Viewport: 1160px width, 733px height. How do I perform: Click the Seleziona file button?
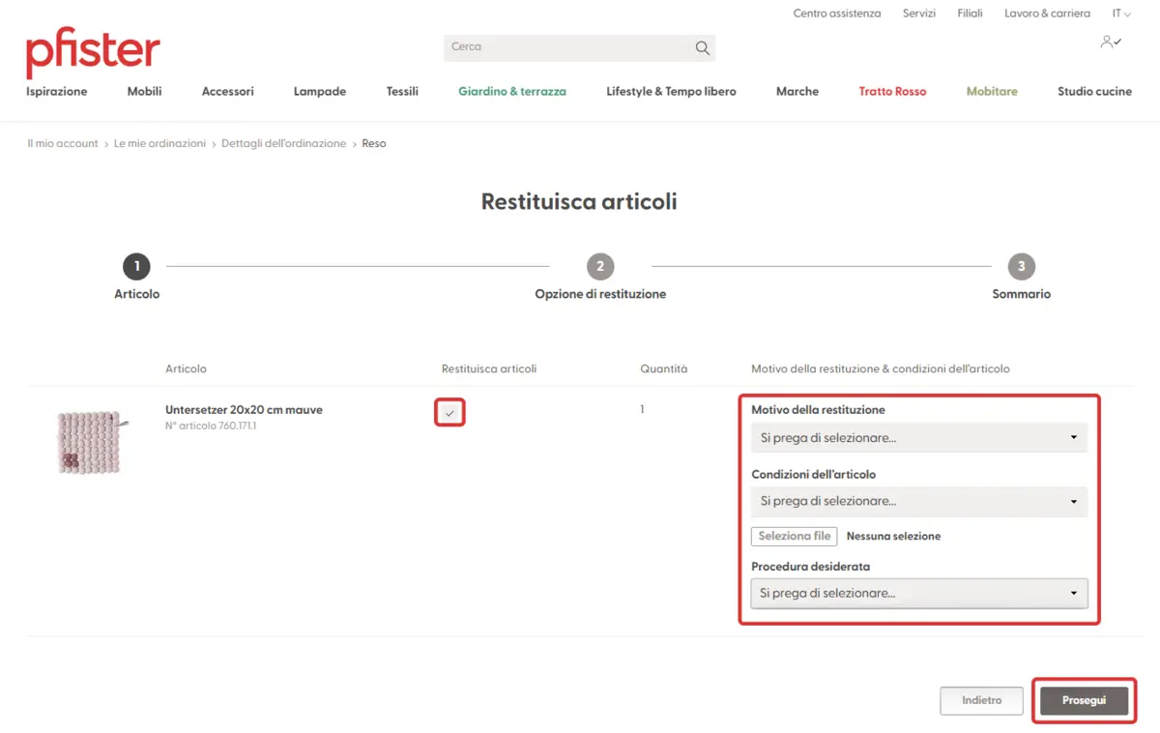pos(794,536)
